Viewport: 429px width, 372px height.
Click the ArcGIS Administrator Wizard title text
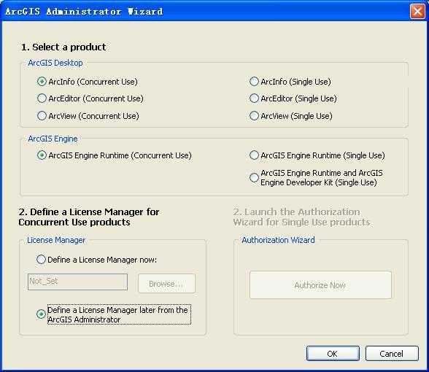click(x=84, y=12)
